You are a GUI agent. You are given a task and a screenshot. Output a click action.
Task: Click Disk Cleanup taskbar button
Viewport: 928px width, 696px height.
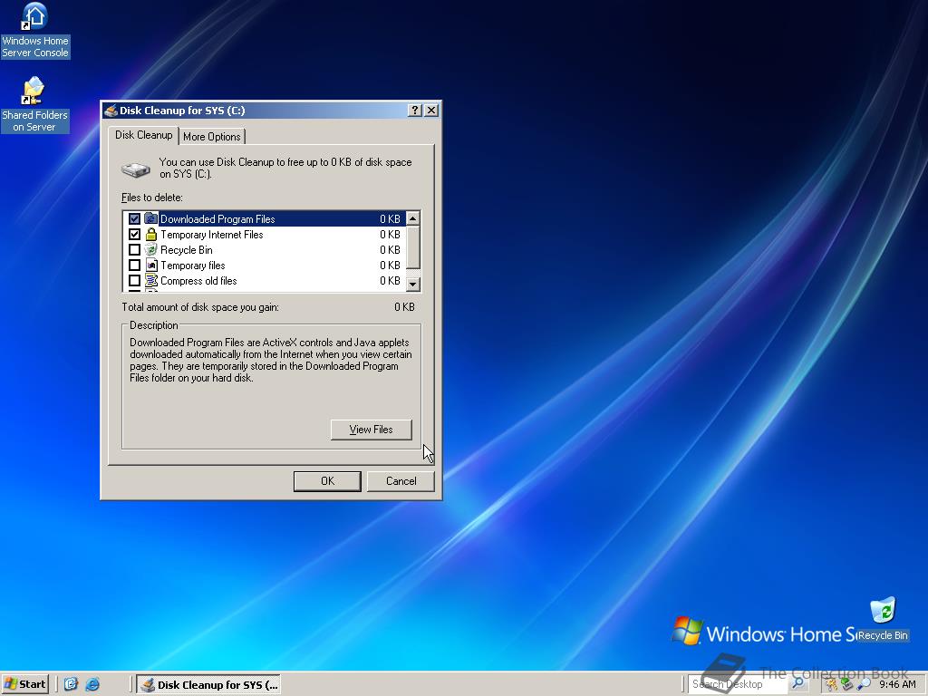pos(209,685)
